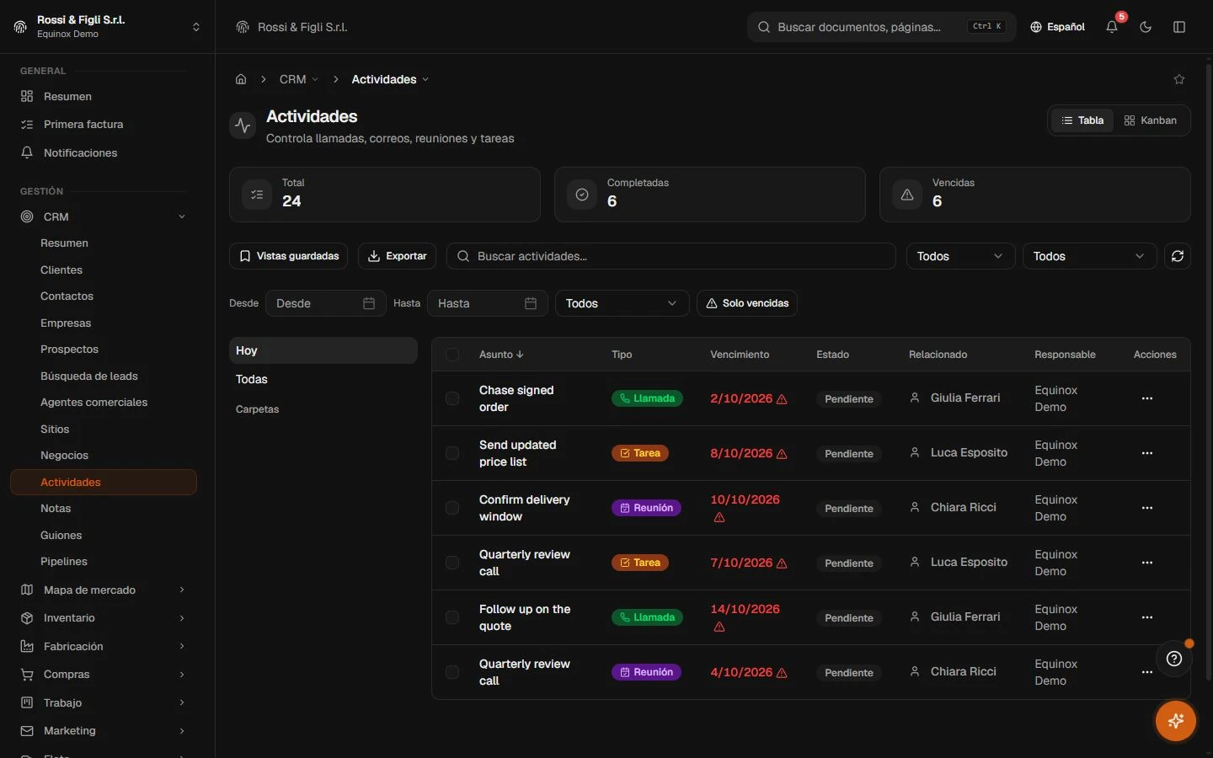Viewport: 1213px width, 758px height.
Task: Check the Confirm delivery window row
Action: tap(452, 508)
